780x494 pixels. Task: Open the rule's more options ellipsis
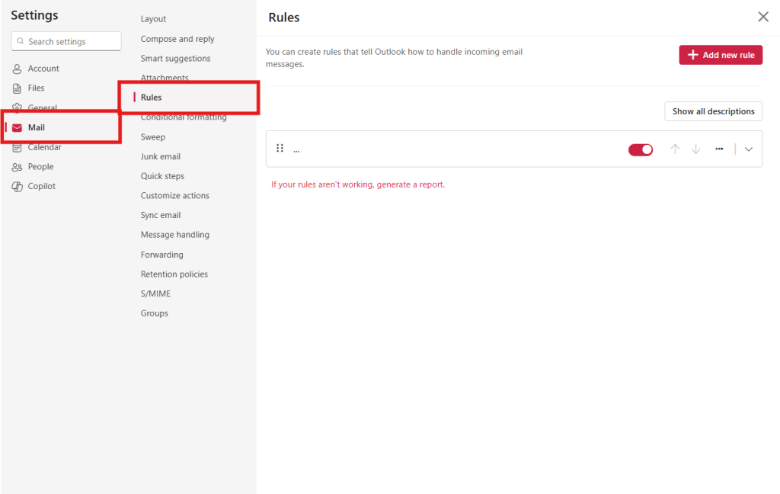click(719, 149)
